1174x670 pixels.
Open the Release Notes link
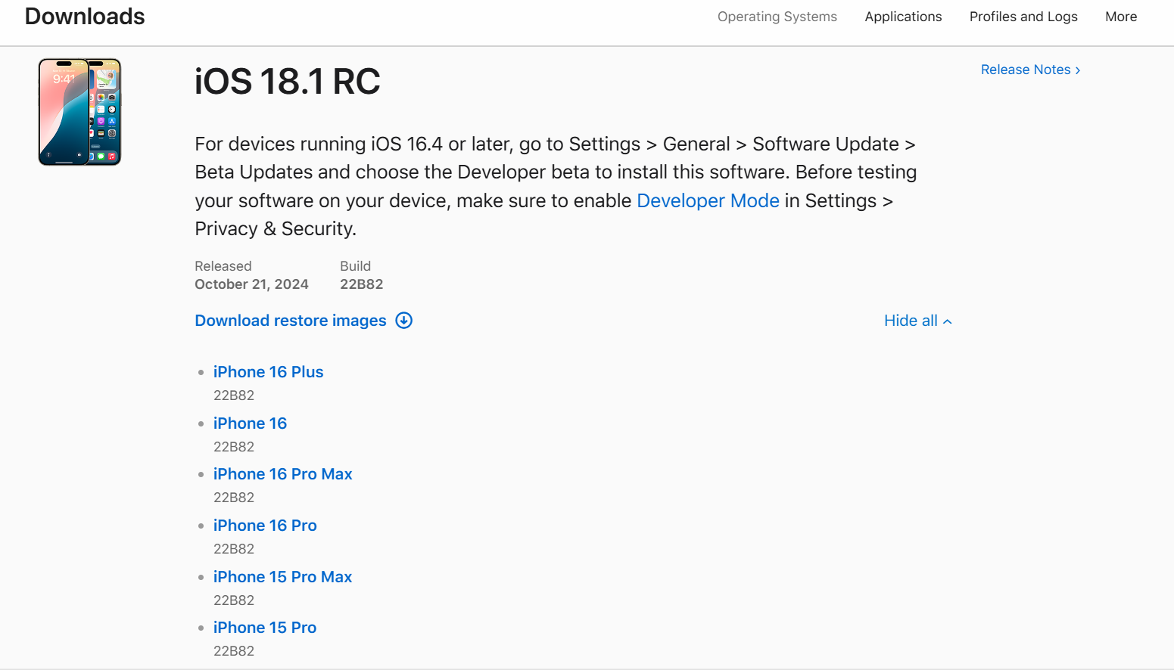pyautogui.click(x=1030, y=70)
